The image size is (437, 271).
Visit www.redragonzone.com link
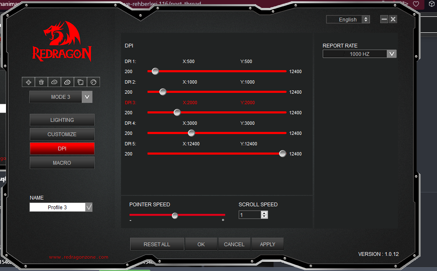click(x=79, y=257)
